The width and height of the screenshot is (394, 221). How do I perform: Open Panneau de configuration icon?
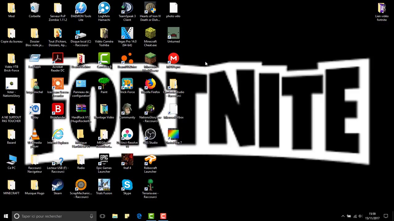coord(81,87)
